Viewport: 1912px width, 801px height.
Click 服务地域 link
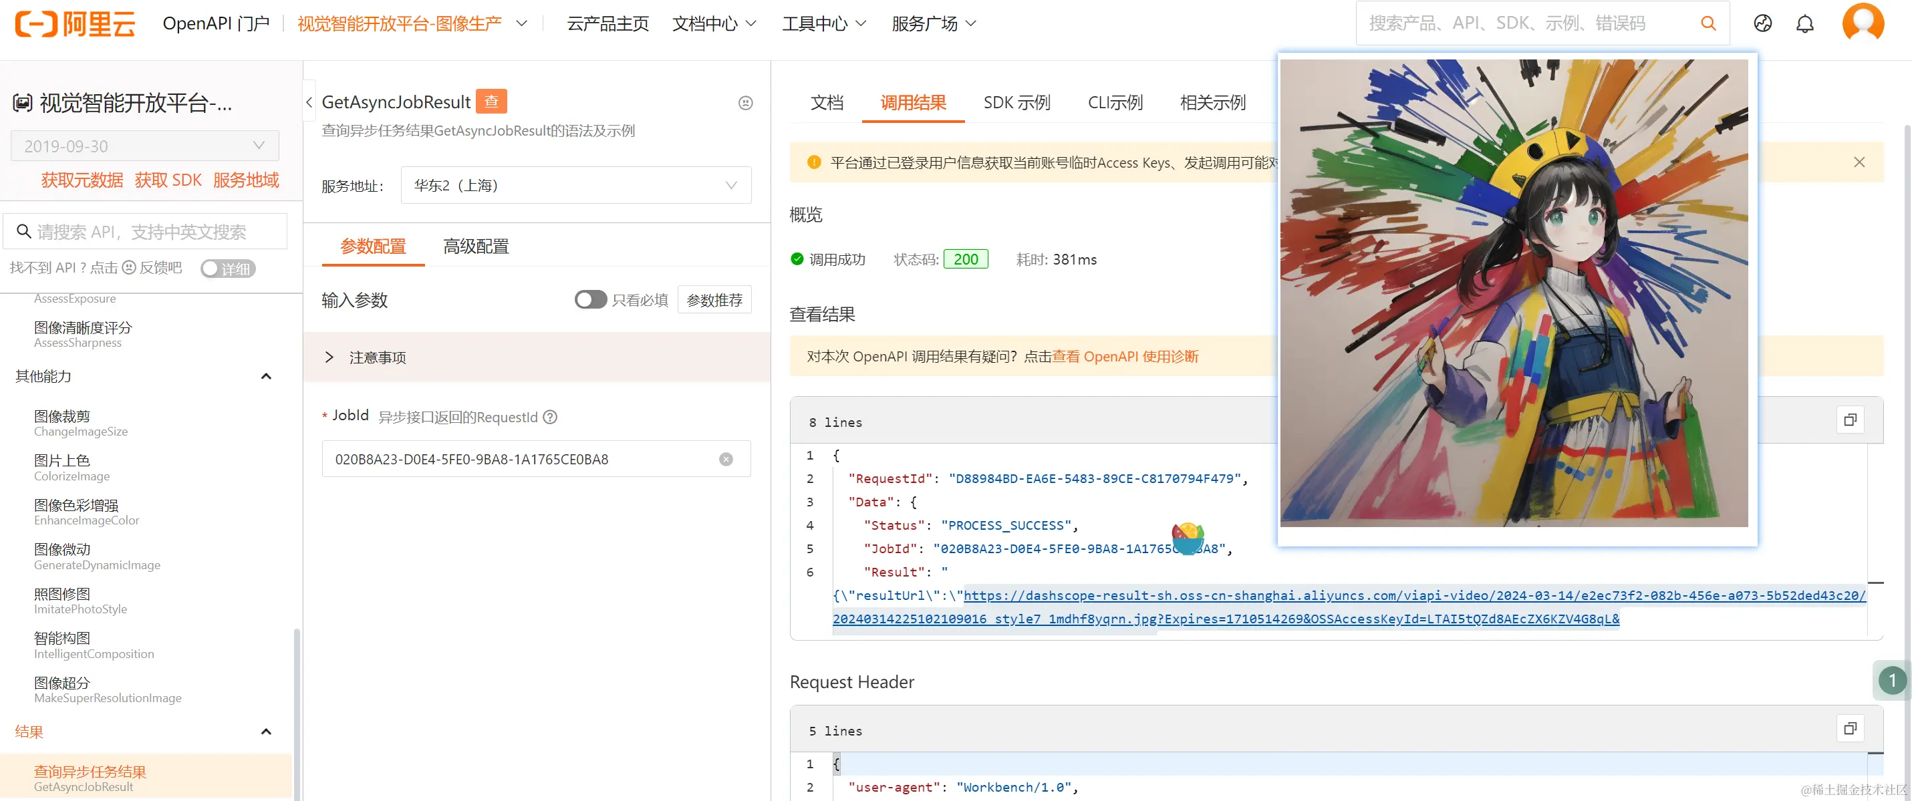pyautogui.click(x=246, y=180)
